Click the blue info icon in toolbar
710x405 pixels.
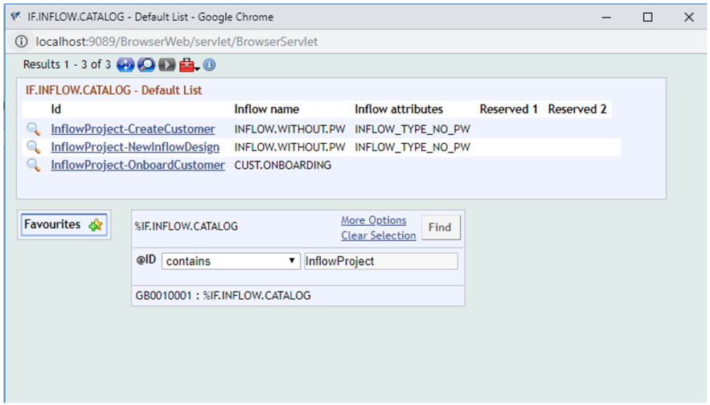[209, 64]
